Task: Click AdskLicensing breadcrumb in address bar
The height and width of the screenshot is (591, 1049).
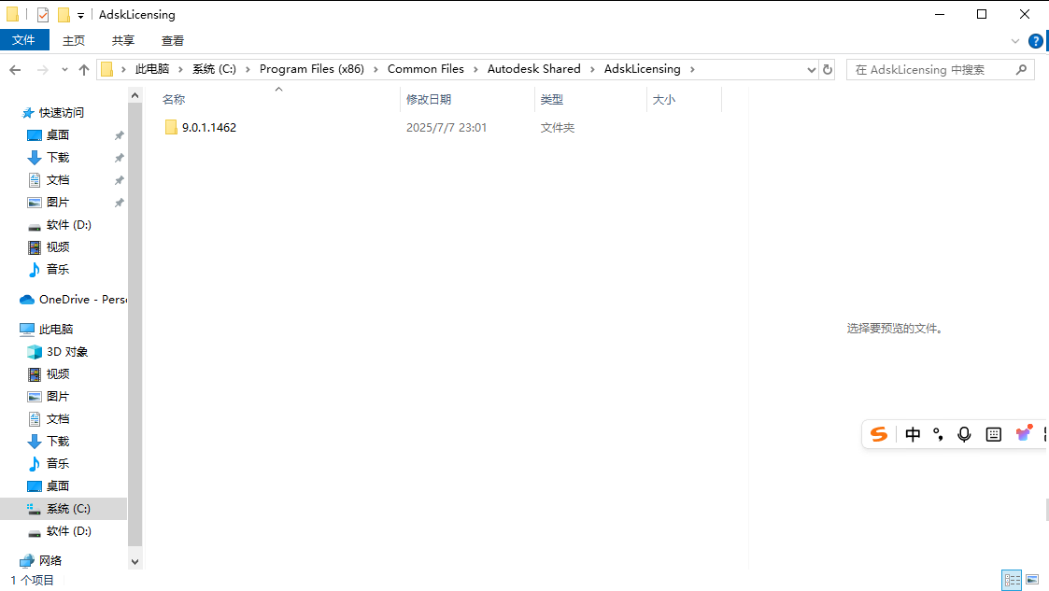Action: click(x=643, y=69)
